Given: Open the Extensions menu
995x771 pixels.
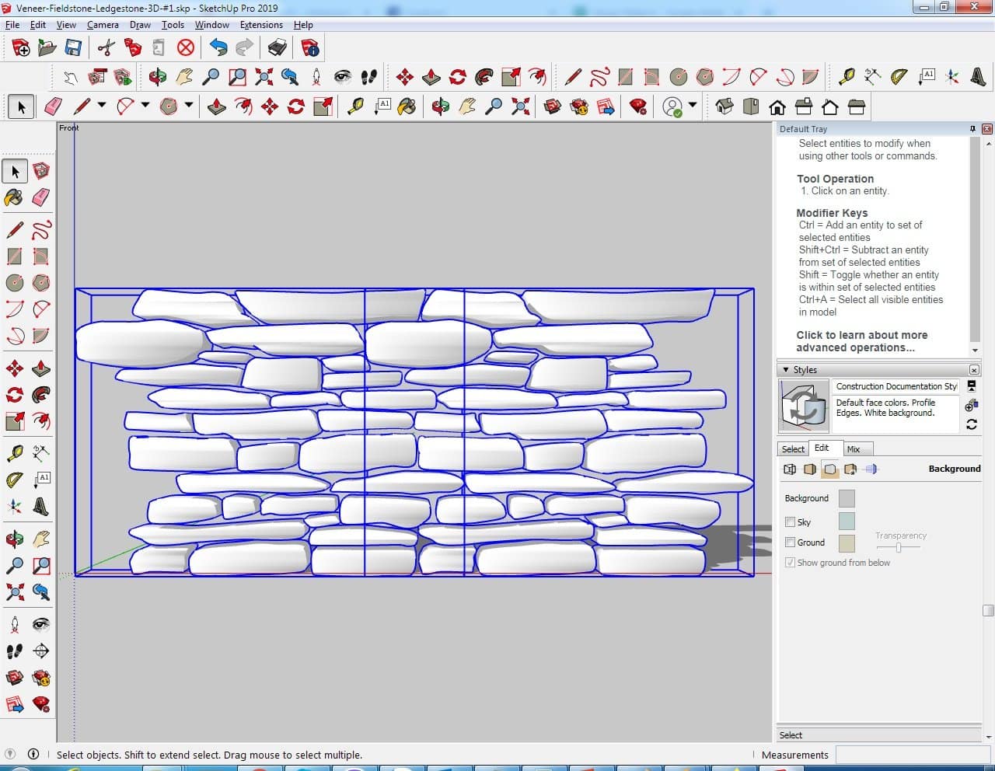Looking at the screenshot, I should point(261,25).
